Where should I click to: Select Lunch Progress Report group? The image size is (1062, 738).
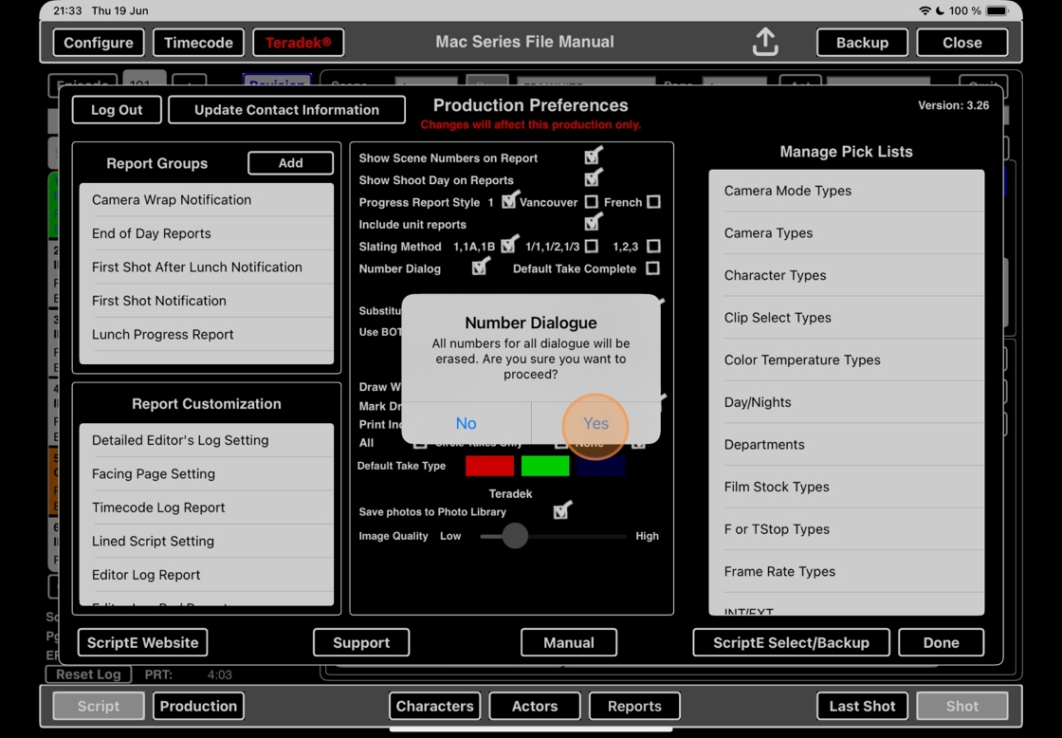pos(207,334)
